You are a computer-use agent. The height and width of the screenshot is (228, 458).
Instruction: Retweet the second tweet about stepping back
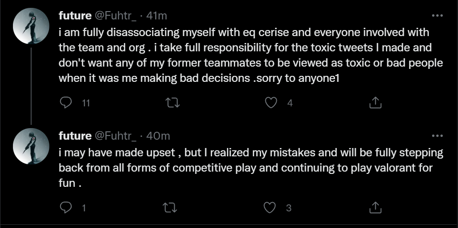(x=171, y=208)
